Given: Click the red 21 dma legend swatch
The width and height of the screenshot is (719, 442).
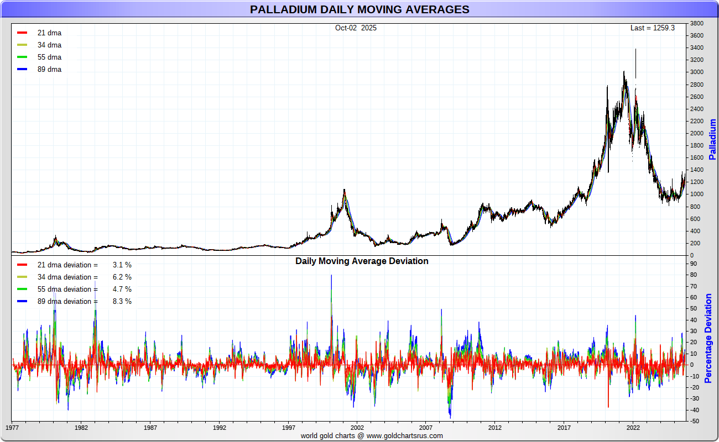Looking at the screenshot, I should (22, 33).
